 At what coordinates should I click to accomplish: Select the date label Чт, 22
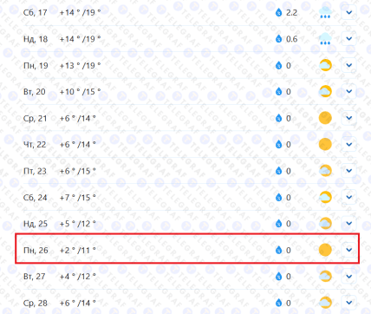pos(35,145)
